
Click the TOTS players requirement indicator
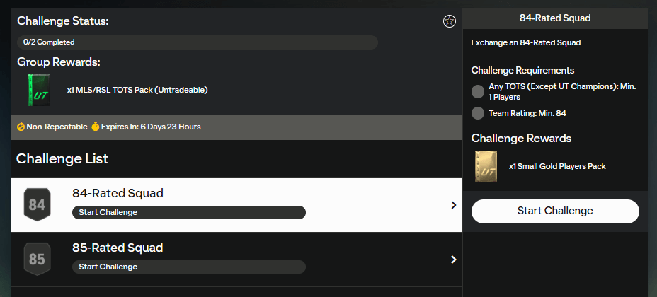[x=478, y=91]
